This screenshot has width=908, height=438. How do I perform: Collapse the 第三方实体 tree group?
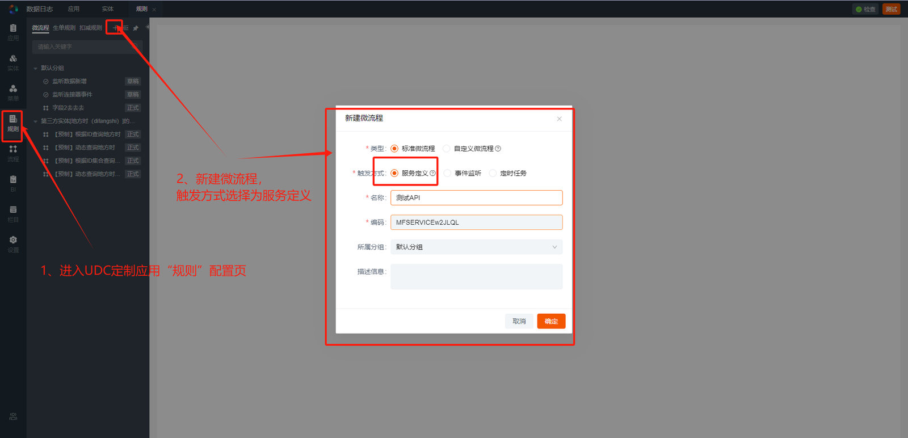click(x=35, y=121)
